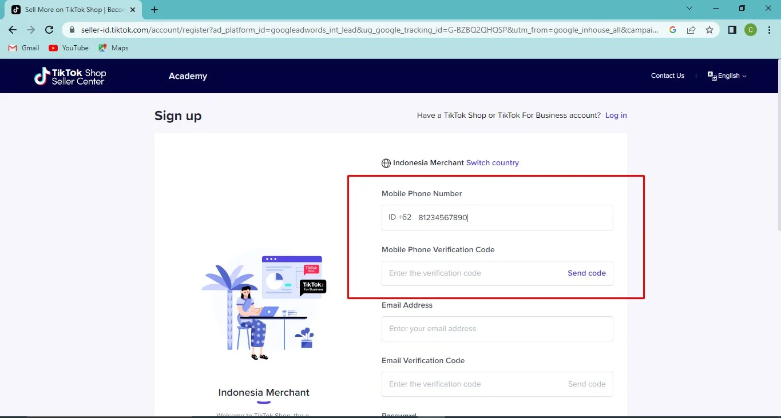Click the mobile phone number field
The image size is (781, 418).
coord(497,217)
